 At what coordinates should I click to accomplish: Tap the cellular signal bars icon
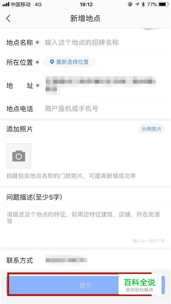(x=6, y=4)
